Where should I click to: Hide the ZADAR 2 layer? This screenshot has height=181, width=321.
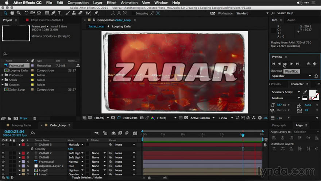point(3,153)
